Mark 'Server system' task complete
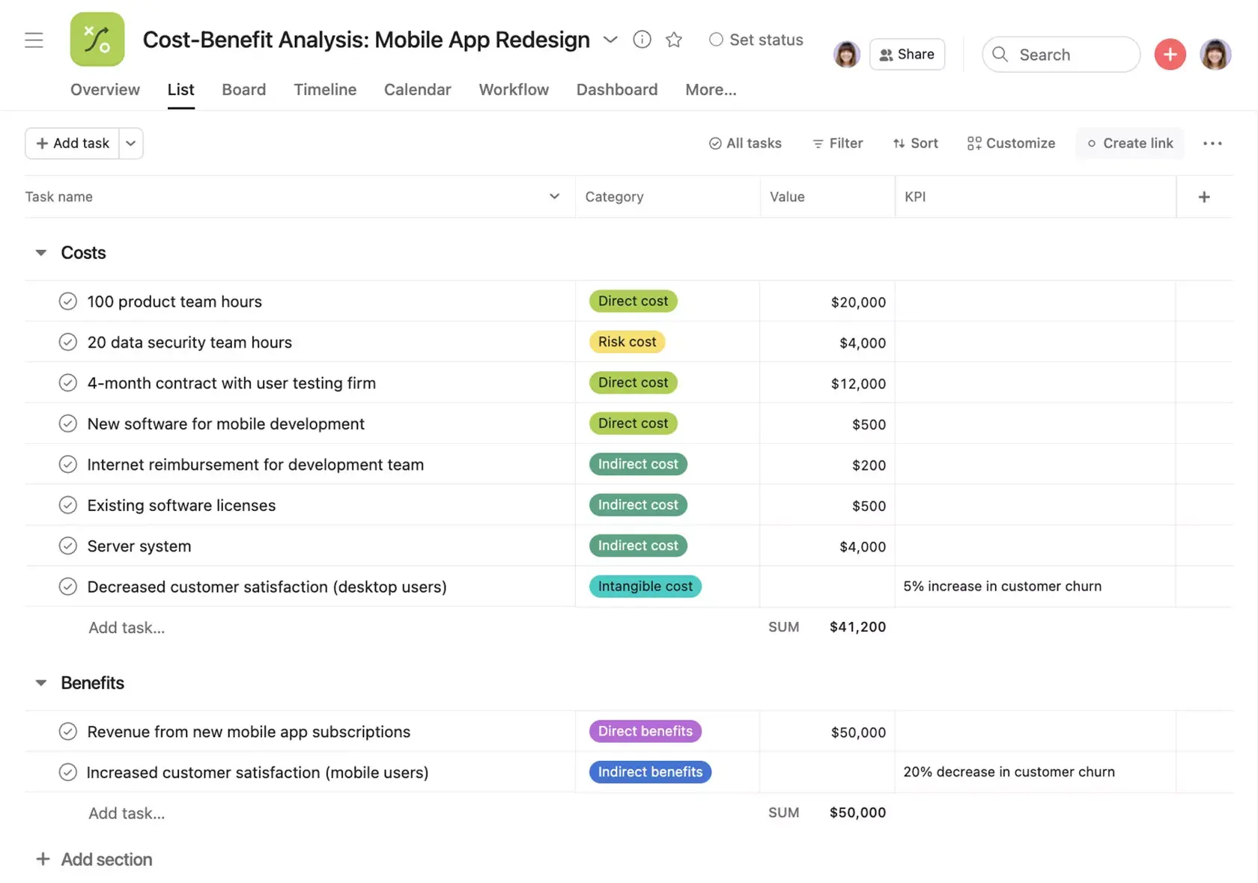Viewport: 1258px width, 883px height. tap(67, 546)
